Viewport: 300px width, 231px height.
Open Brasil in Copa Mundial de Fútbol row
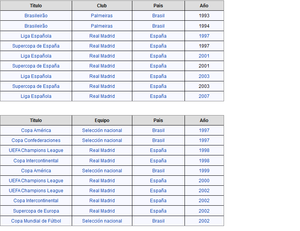(x=158, y=221)
